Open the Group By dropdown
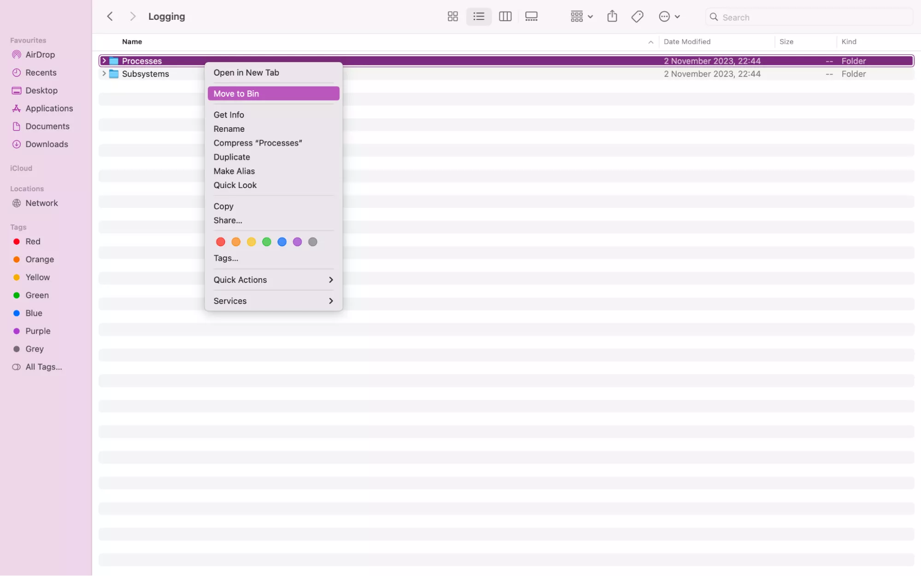Screen dimensions: 921x576 pyautogui.click(x=581, y=17)
